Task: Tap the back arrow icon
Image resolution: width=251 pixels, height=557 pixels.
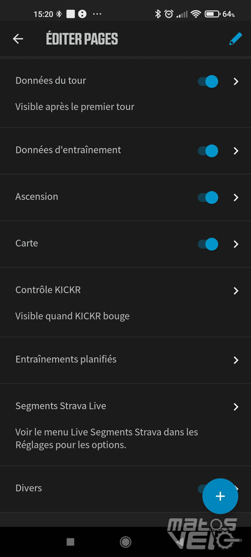Action: click(18, 39)
